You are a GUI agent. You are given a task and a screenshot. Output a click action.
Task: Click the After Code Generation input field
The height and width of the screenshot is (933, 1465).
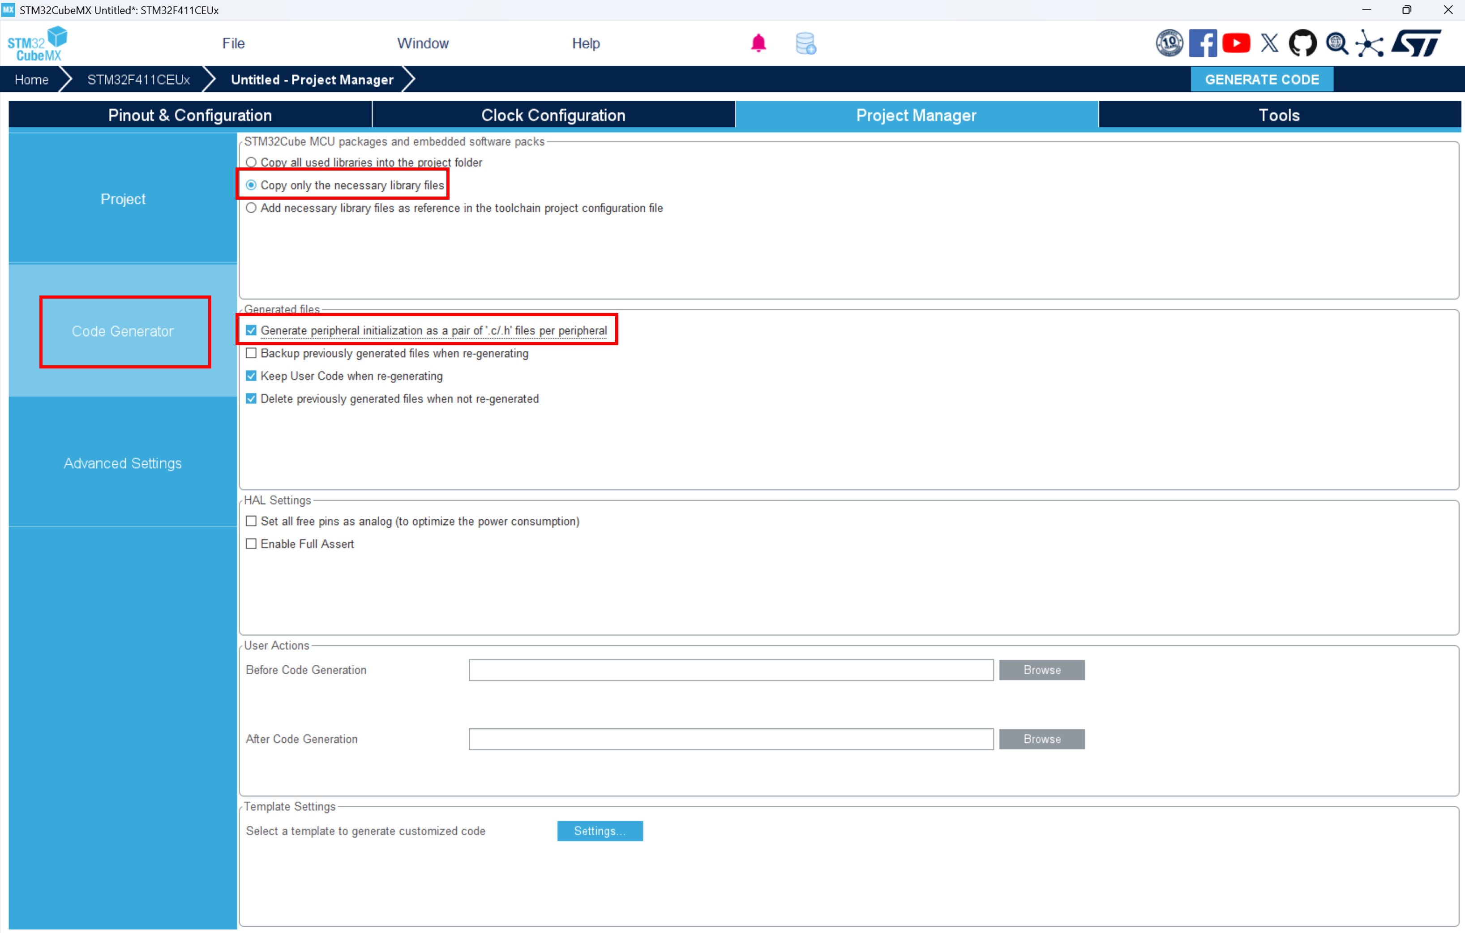click(731, 739)
